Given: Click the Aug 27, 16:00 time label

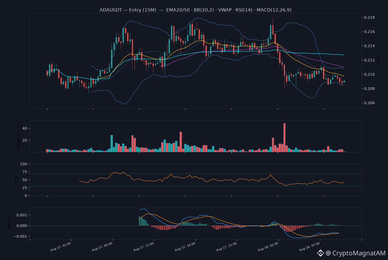Looking at the screenshot, I should (x=185, y=246).
